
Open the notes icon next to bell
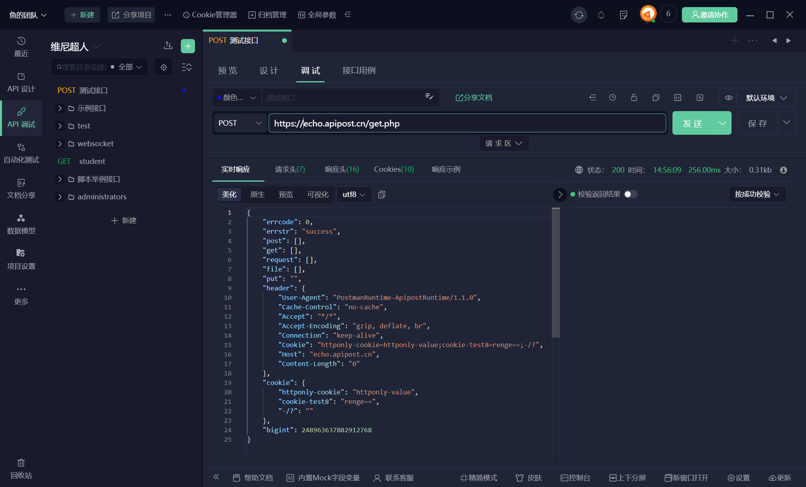pos(623,15)
